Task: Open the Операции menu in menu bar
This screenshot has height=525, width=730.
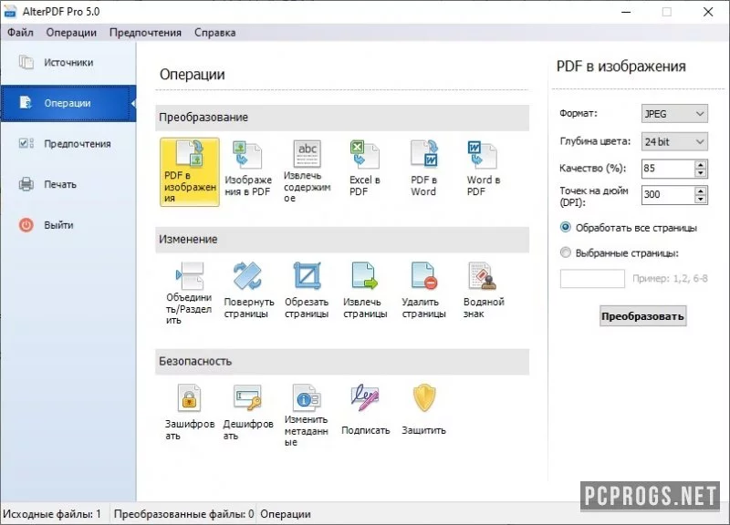Action: tap(71, 33)
